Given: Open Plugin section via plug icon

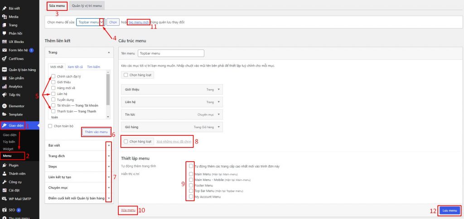Looking at the screenshot, I should coord(5,166).
